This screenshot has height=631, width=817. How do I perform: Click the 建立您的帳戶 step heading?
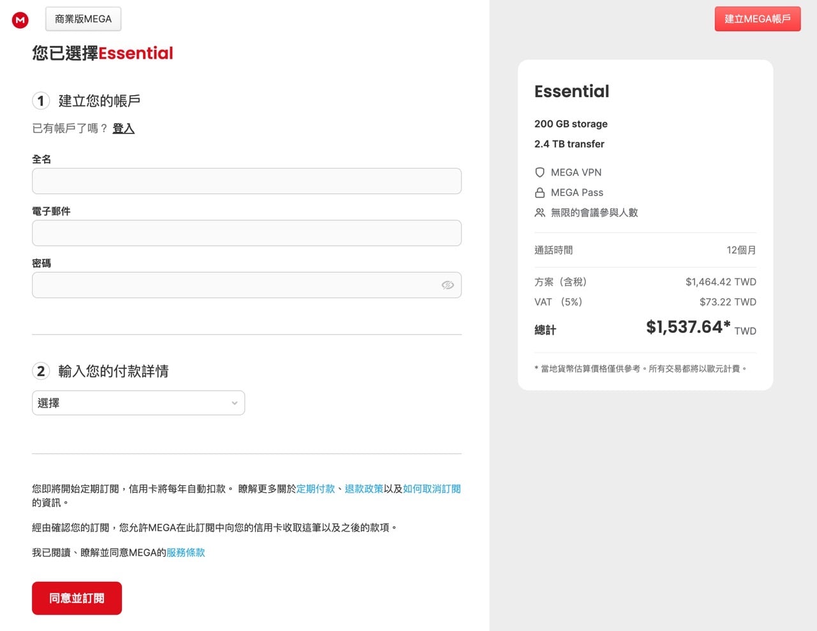(x=100, y=101)
